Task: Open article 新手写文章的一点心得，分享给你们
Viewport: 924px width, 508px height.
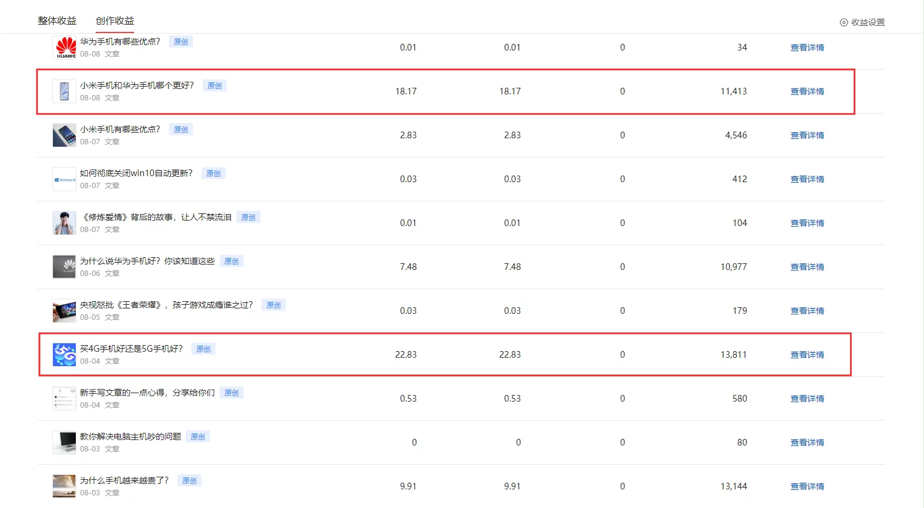Action: tap(147, 393)
